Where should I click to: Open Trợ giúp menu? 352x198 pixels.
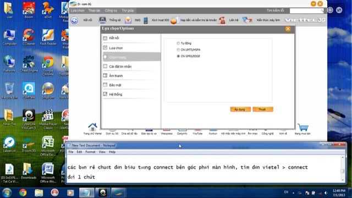[x=128, y=10]
